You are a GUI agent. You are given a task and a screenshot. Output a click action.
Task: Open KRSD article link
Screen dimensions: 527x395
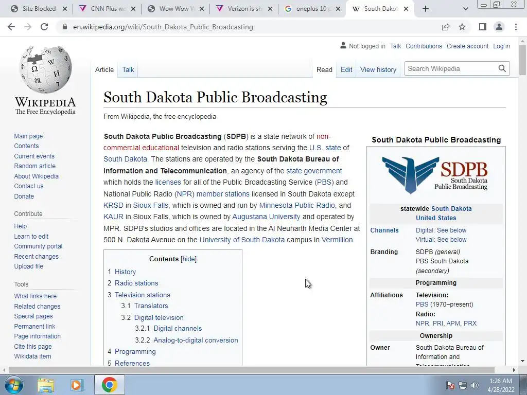113,205
